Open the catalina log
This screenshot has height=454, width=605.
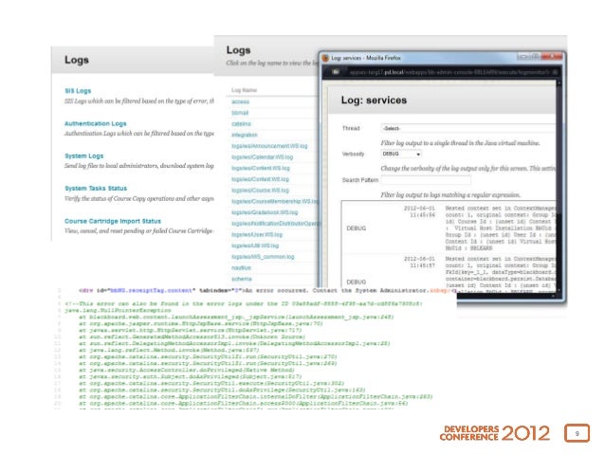click(x=241, y=124)
